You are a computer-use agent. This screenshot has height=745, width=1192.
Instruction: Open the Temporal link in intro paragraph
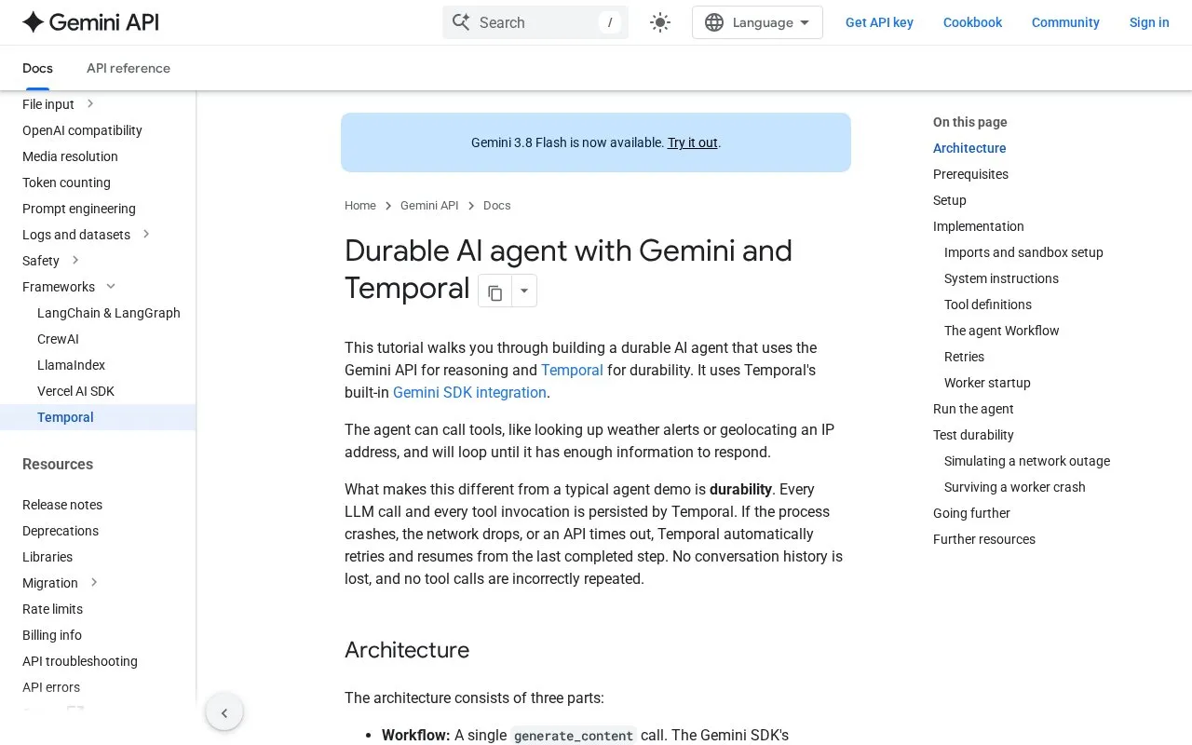(x=572, y=370)
